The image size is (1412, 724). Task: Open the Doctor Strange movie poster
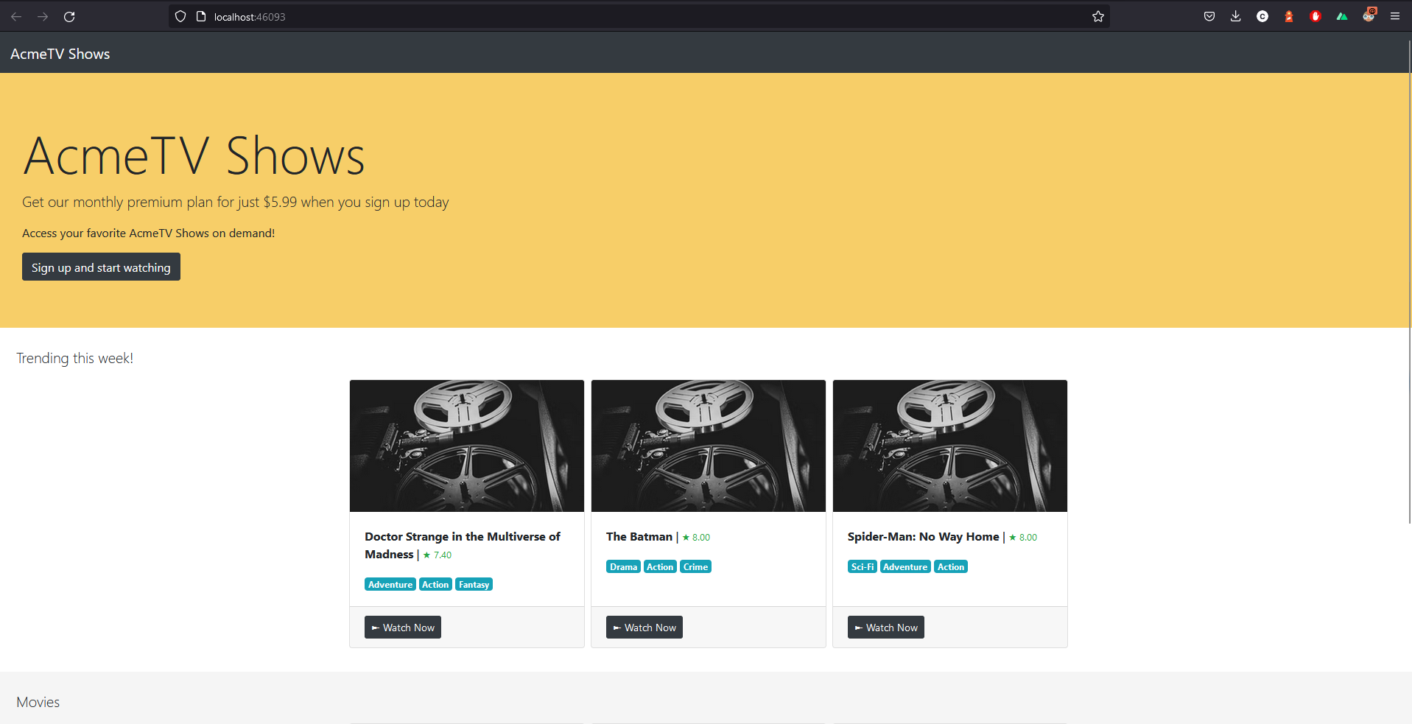point(466,446)
